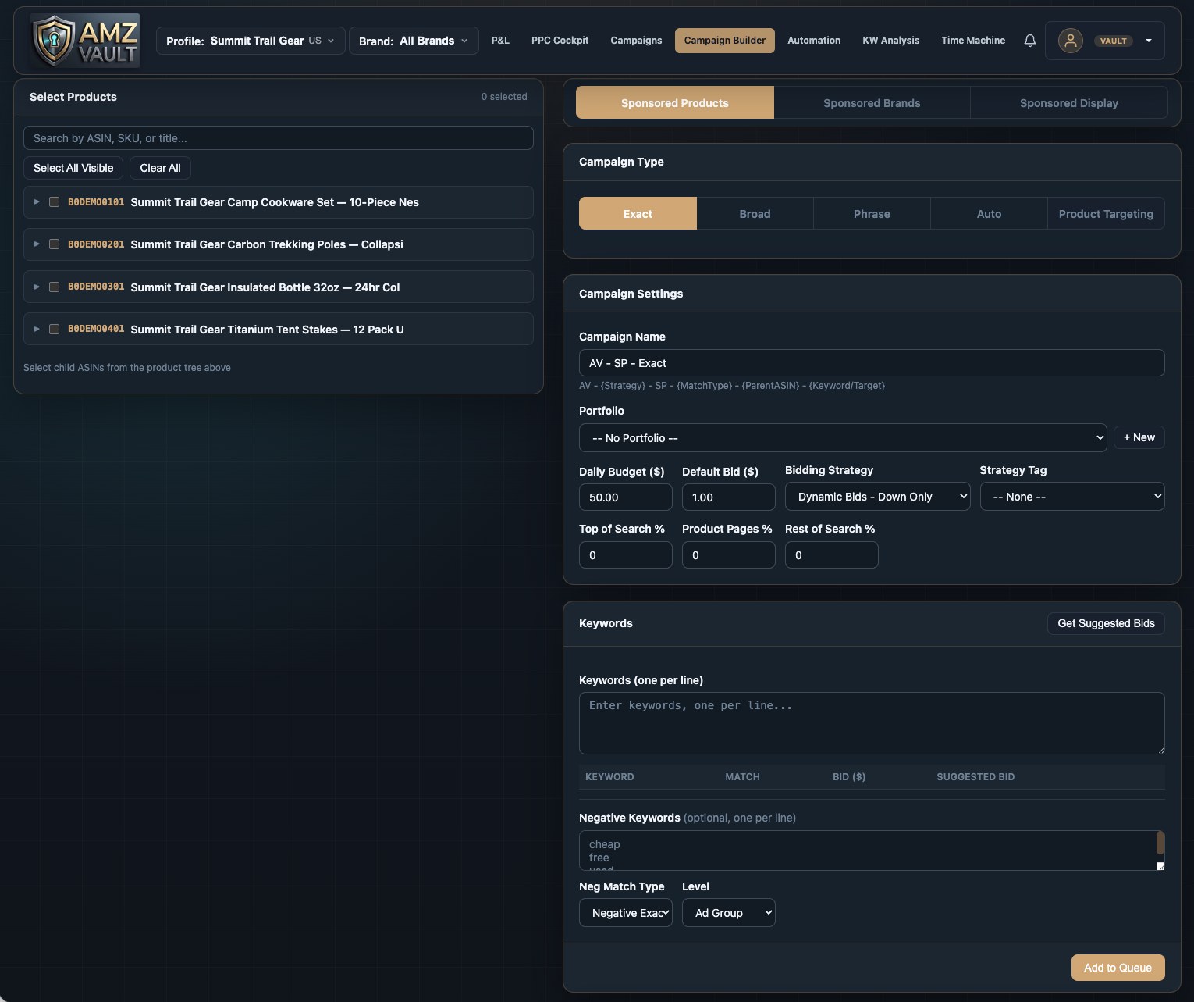Open the account menu caret

(1149, 41)
